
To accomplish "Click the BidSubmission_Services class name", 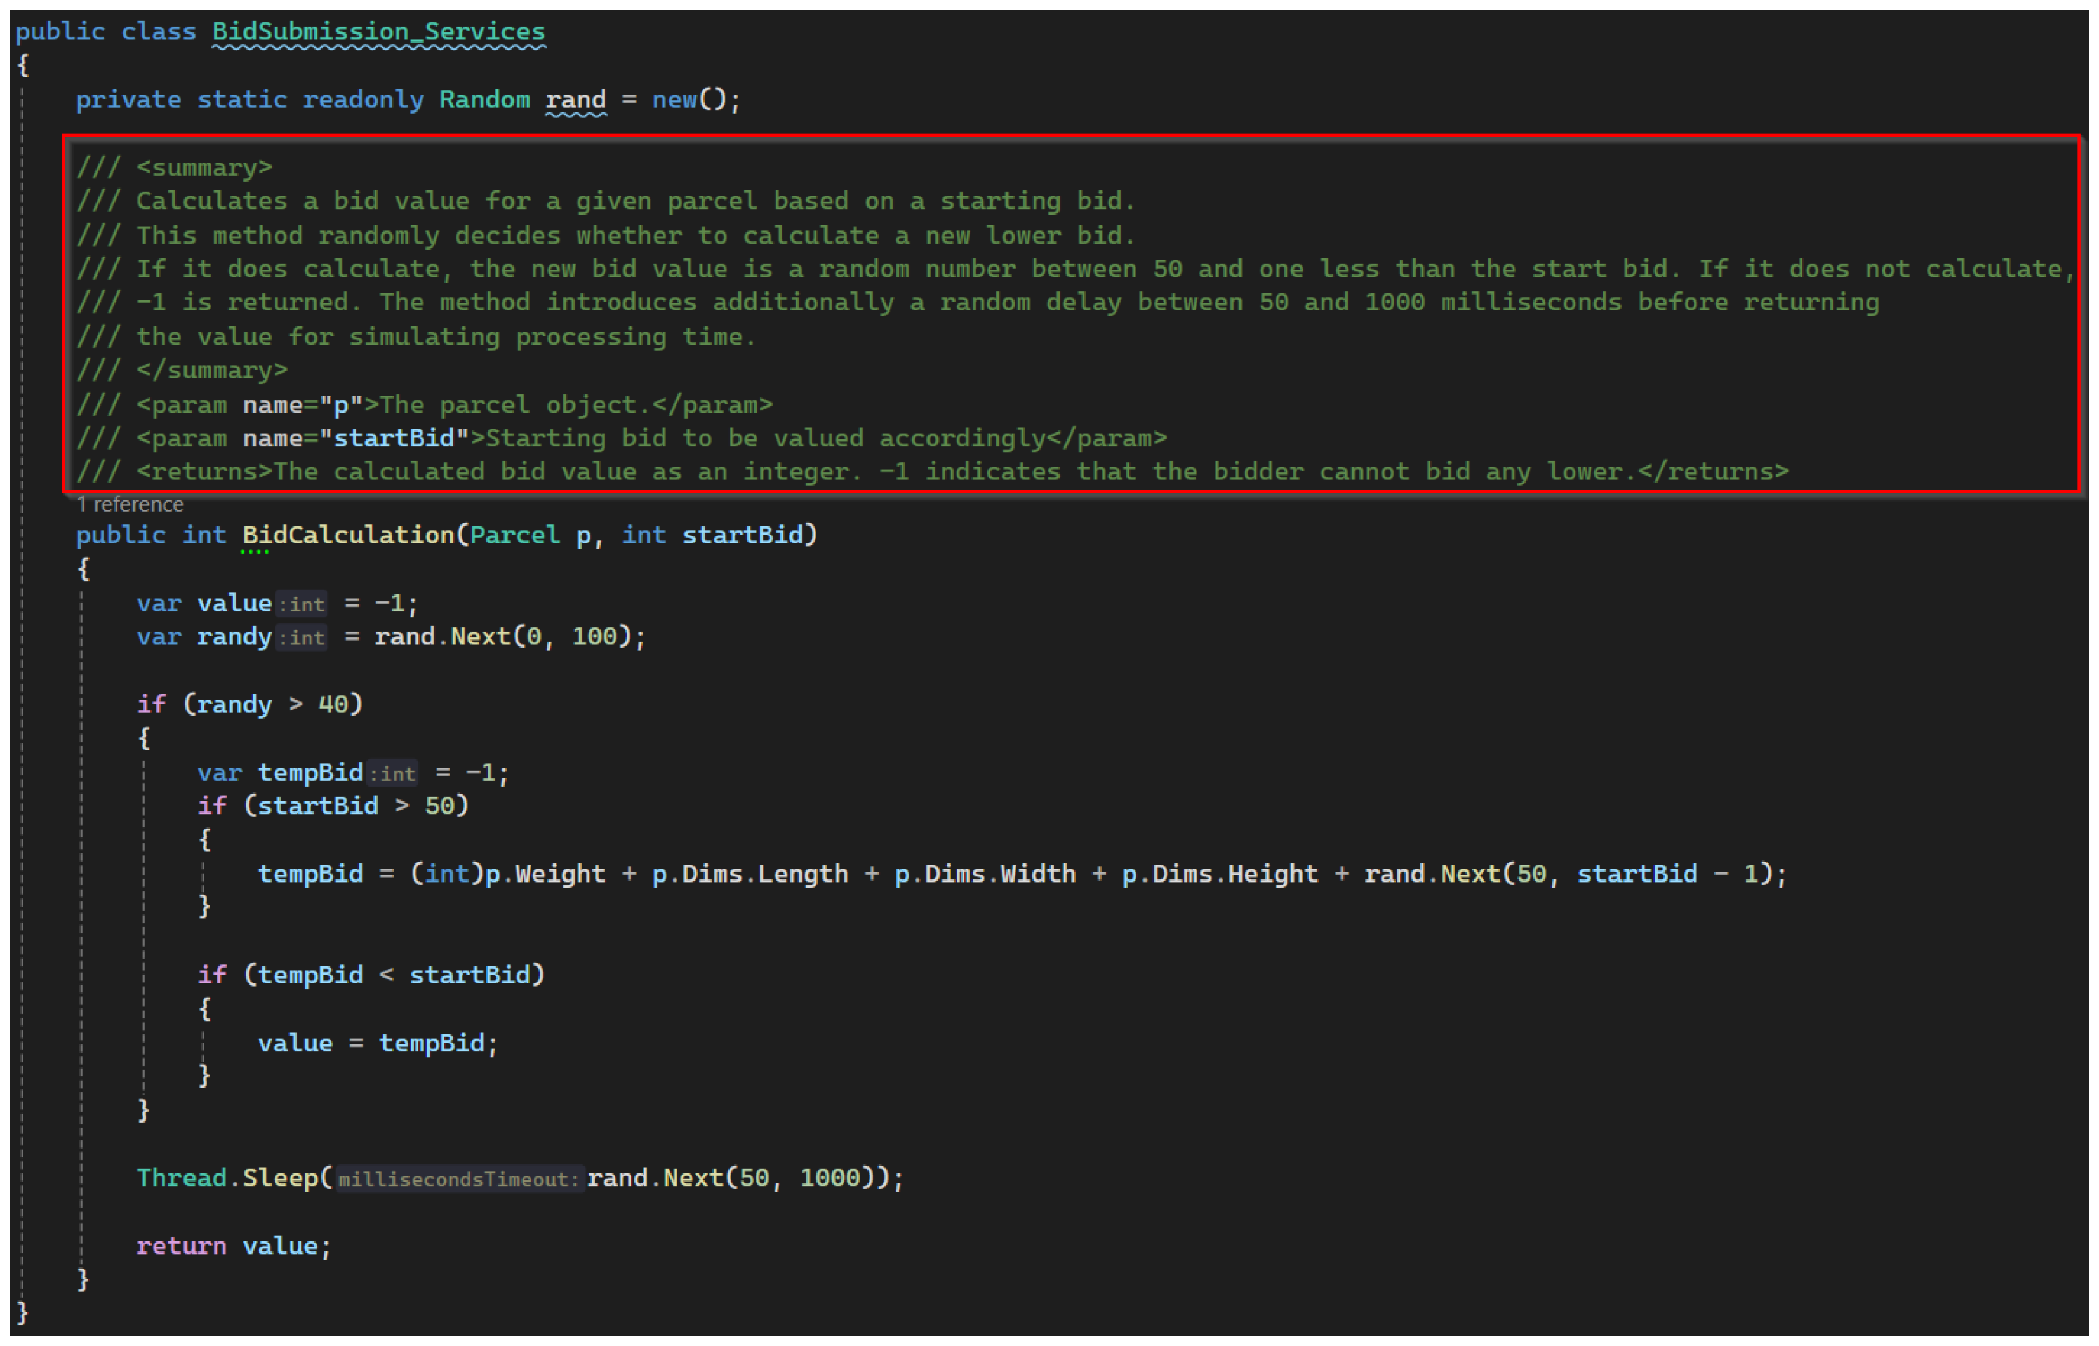I will click(378, 32).
